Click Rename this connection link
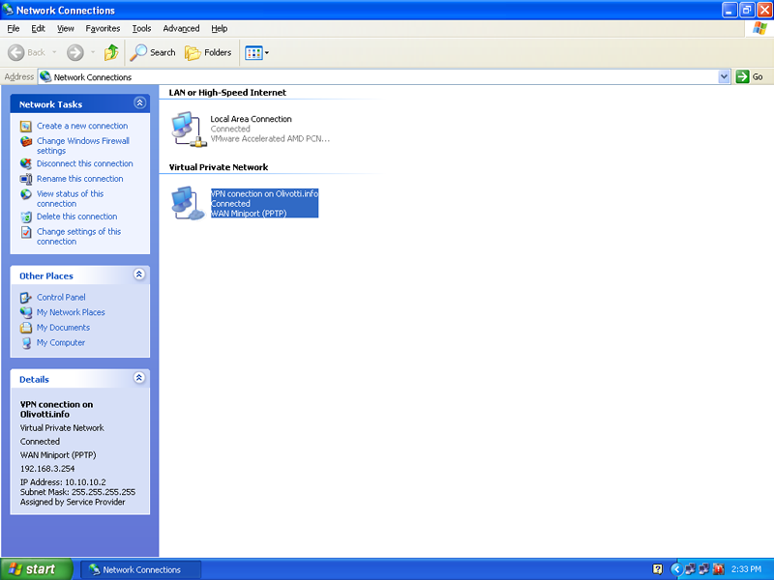The image size is (774, 580). click(79, 179)
